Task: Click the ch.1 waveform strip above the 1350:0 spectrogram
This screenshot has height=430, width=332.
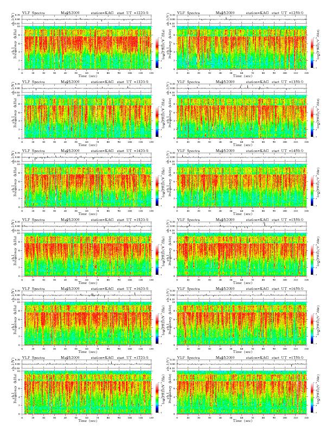Action: click(242, 88)
